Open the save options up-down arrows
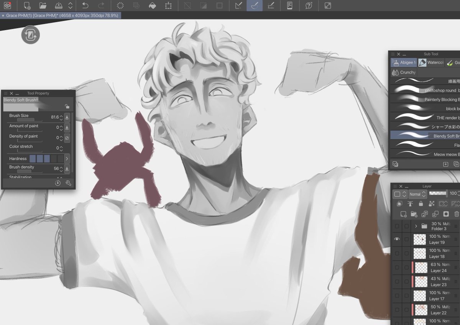This screenshot has height=325, width=460. (x=70, y=5)
